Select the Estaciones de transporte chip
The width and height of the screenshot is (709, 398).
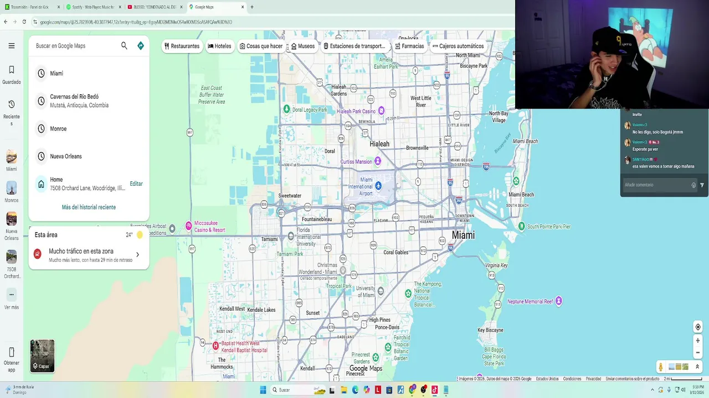(354, 46)
